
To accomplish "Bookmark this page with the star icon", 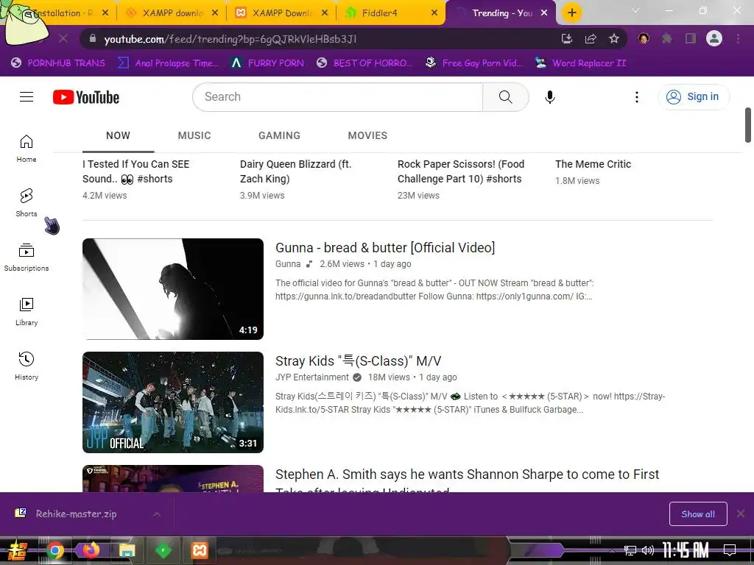I will click(x=614, y=39).
